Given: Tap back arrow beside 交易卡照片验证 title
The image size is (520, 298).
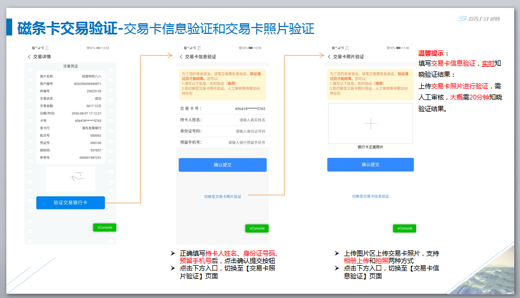Looking at the screenshot, I should [x=329, y=57].
